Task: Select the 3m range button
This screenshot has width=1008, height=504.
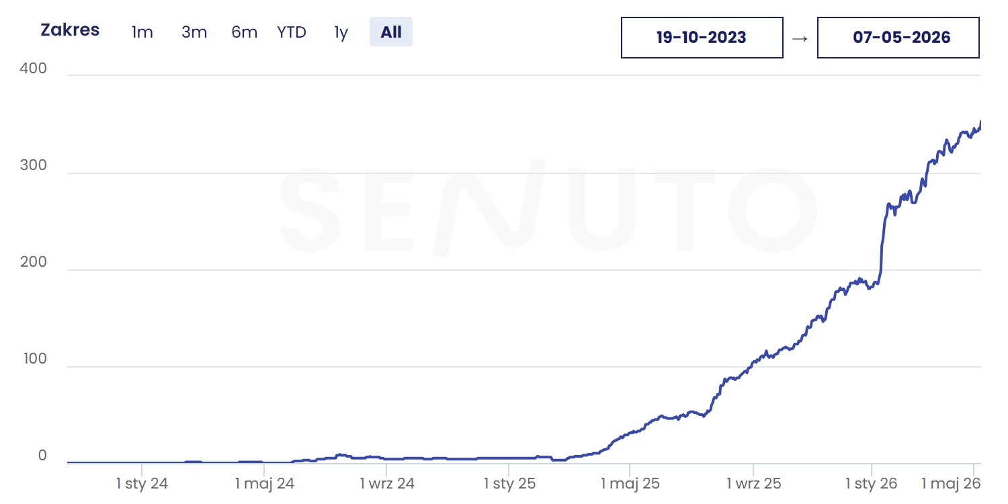Action: pos(194,32)
